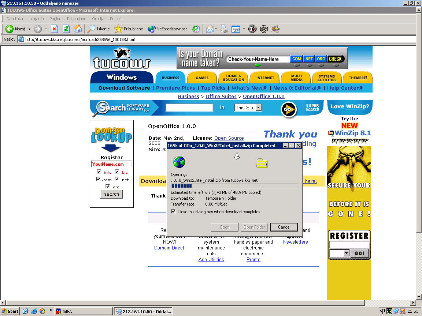Image resolution: width=422 pixels, height=316 pixels.
Task: Open the Mail envelope icon
Action: (210, 29)
